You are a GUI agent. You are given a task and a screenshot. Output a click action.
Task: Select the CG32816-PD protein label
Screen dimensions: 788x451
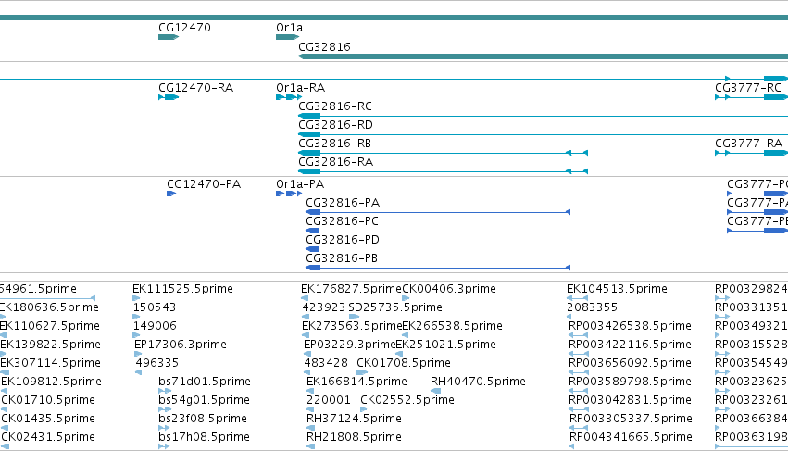tap(343, 241)
